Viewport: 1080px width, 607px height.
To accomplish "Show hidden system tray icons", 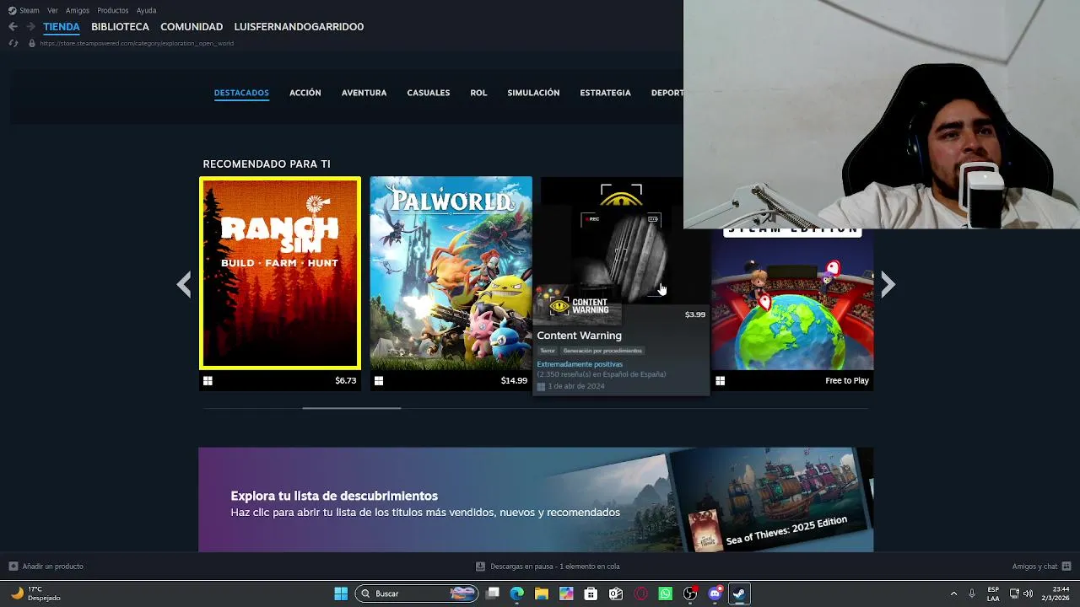I will [953, 594].
